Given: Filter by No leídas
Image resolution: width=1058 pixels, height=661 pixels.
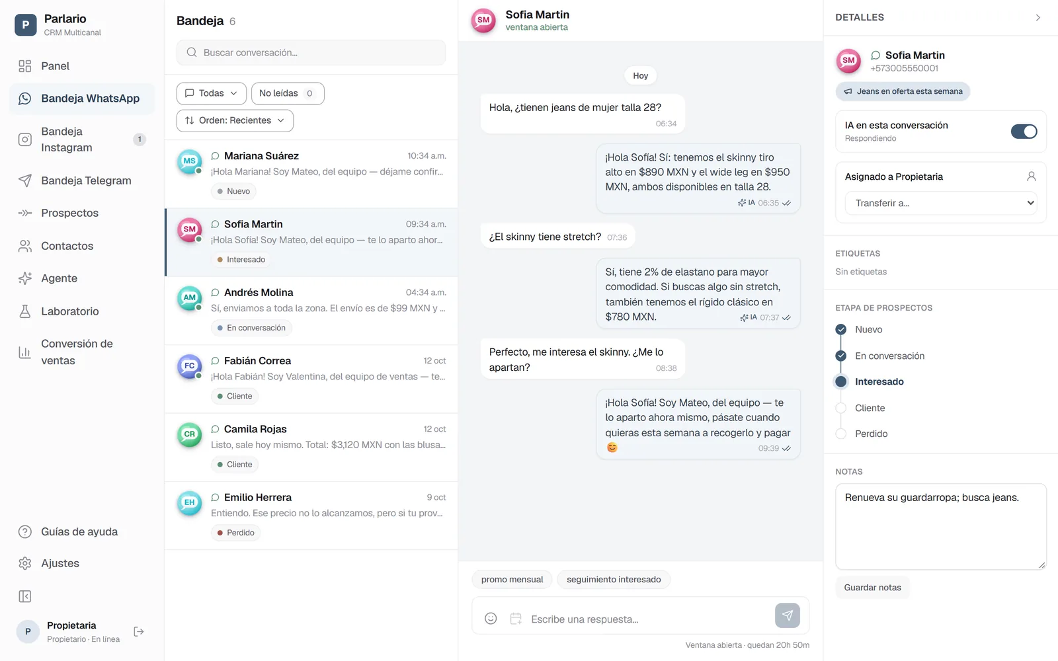Looking at the screenshot, I should coord(288,93).
